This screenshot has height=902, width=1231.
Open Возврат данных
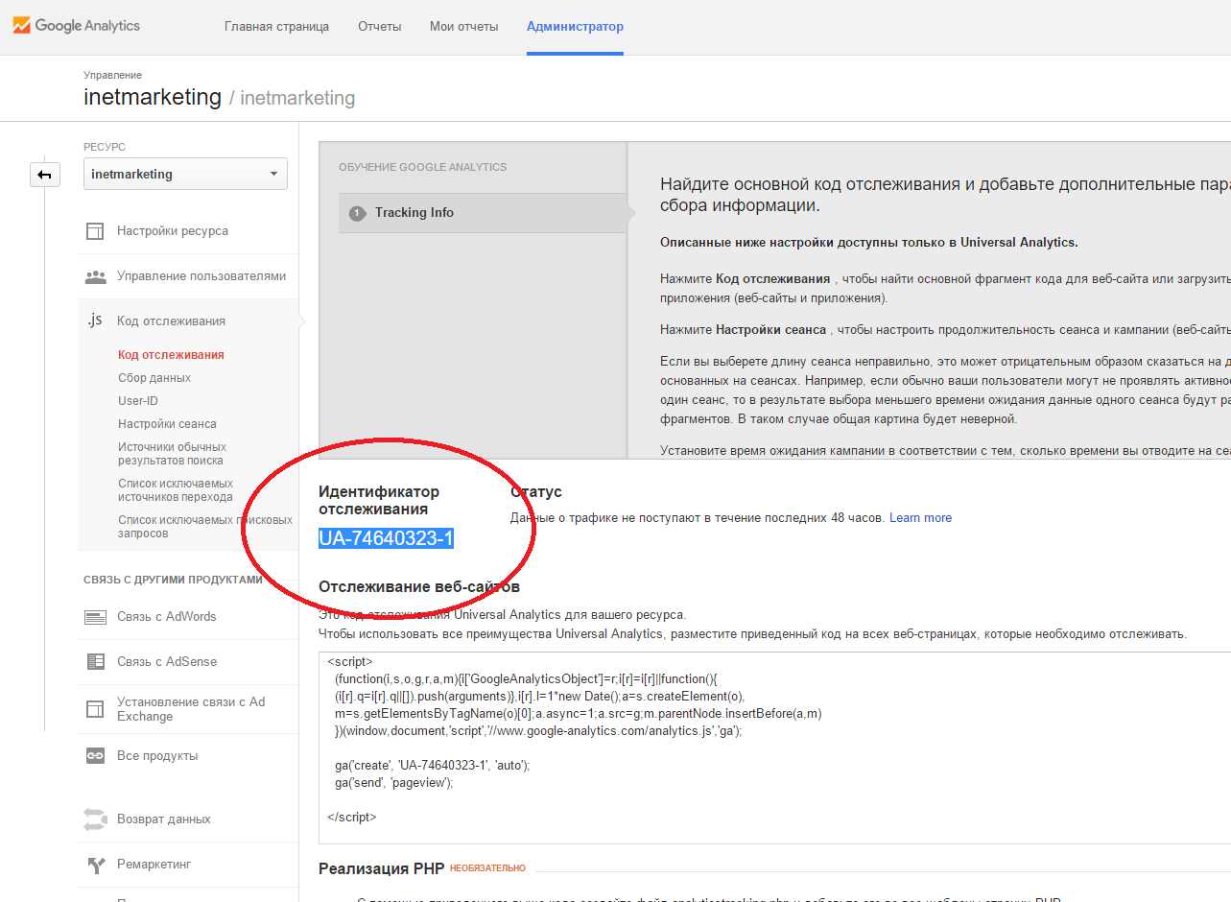coord(164,819)
